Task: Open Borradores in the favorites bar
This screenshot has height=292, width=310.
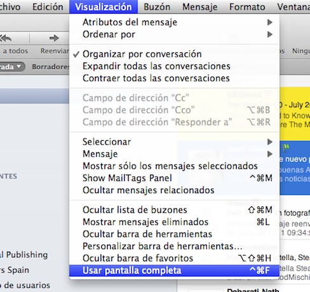Action: (50, 67)
